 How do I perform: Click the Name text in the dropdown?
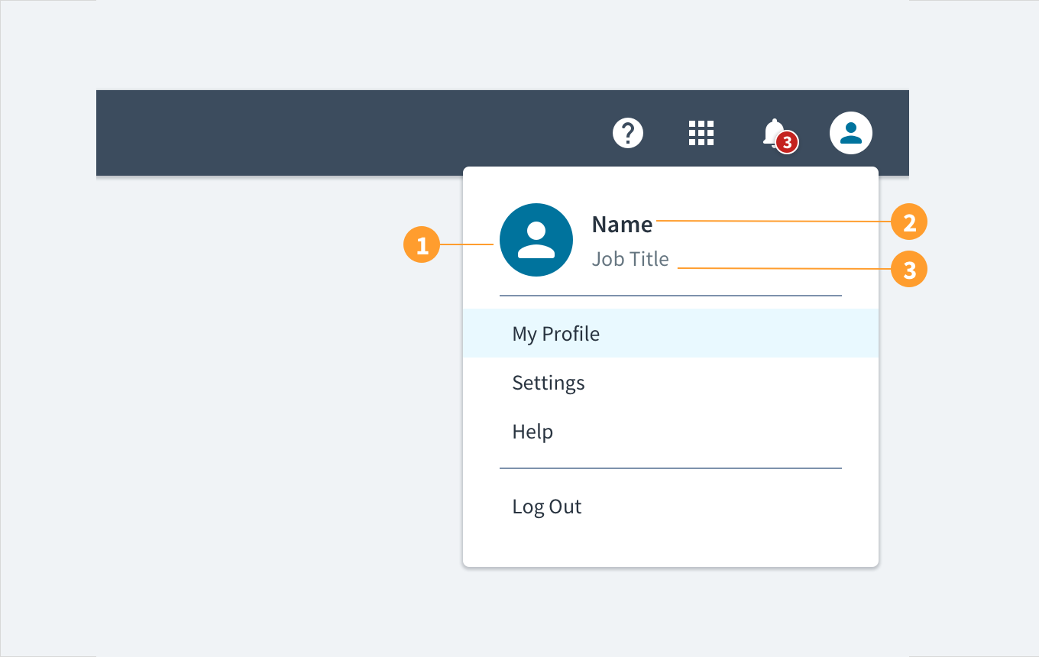click(x=621, y=224)
